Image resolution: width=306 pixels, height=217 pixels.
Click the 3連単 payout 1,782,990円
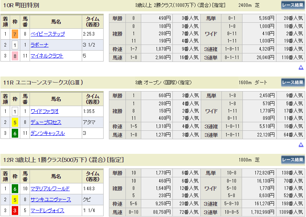(262, 212)
